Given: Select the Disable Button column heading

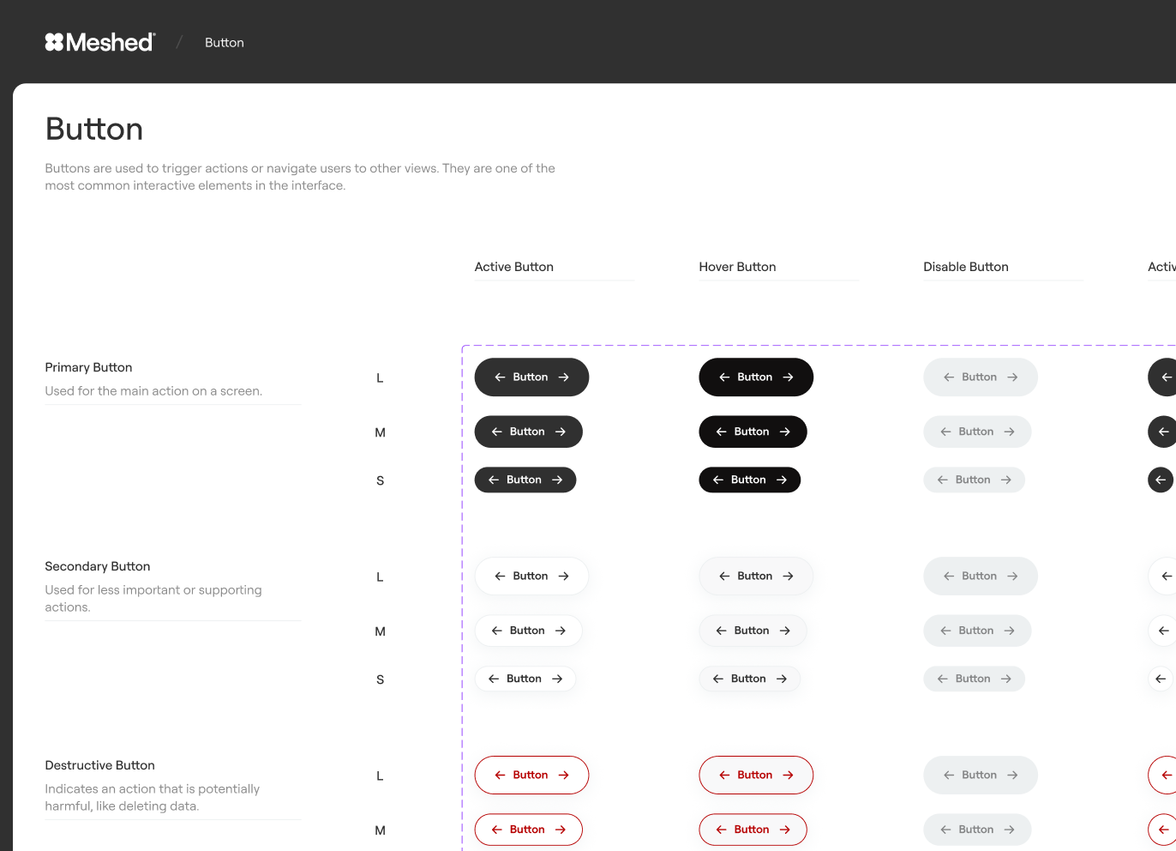Looking at the screenshot, I should (966, 267).
